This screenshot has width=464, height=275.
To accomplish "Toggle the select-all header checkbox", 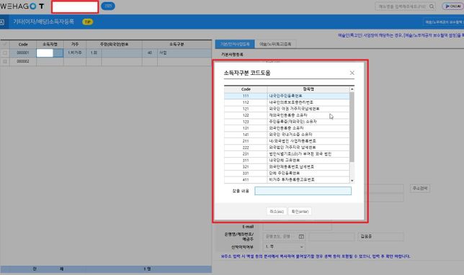I will [5, 44].
